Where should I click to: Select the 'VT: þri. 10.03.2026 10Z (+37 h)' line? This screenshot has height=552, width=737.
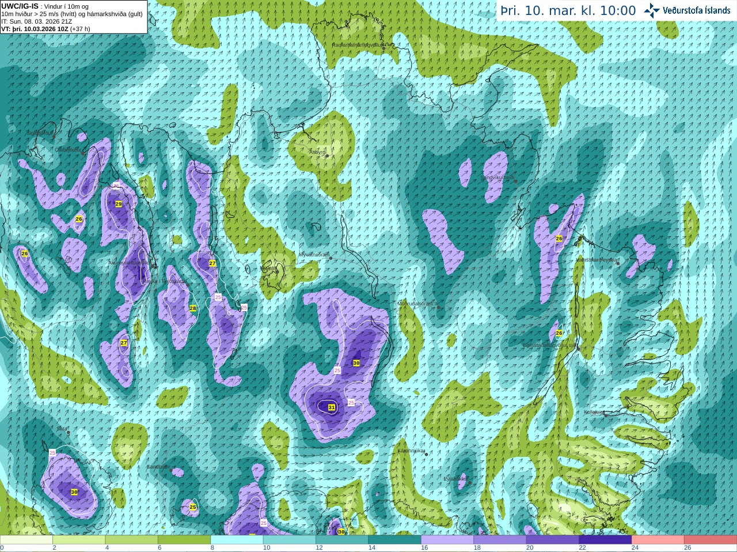[45, 29]
